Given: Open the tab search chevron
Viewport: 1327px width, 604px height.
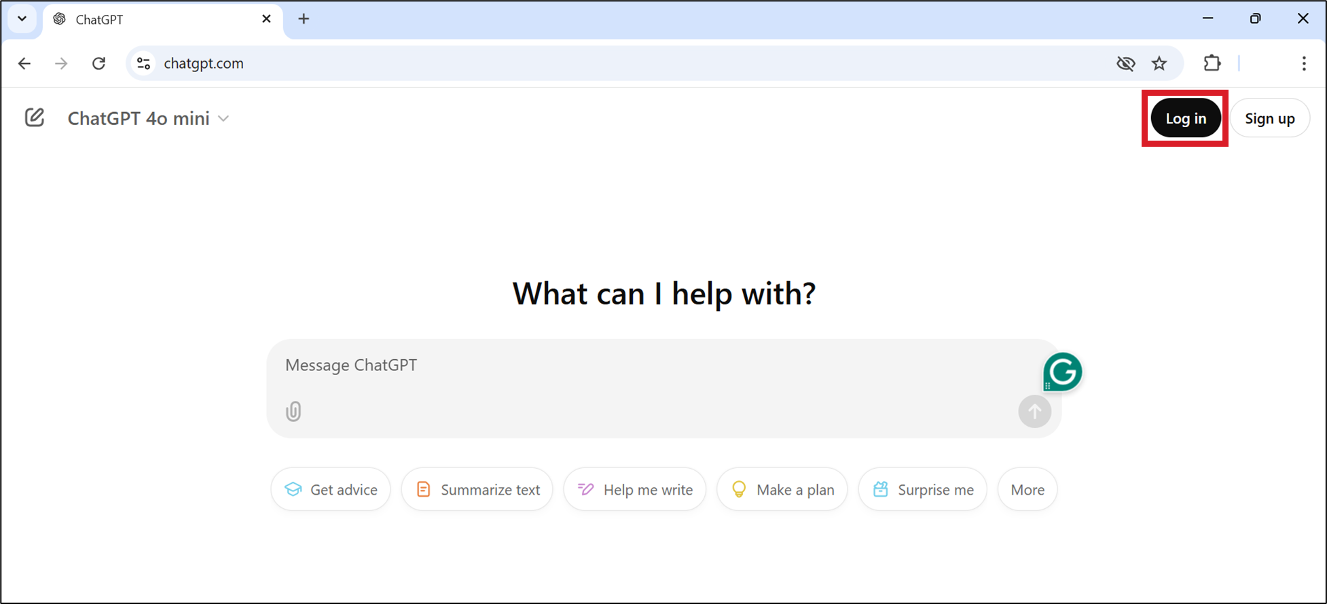Looking at the screenshot, I should pyautogui.click(x=21, y=18).
